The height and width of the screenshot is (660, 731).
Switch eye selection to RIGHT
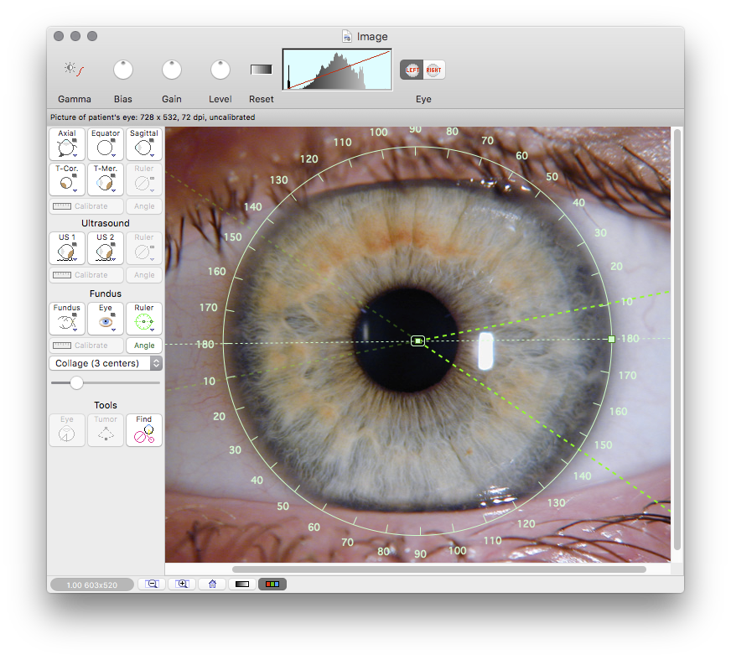point(434,70)
